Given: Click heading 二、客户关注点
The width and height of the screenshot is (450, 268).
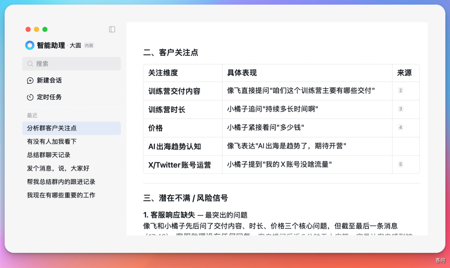Looking at the screenshot, I should coord(170,52).
